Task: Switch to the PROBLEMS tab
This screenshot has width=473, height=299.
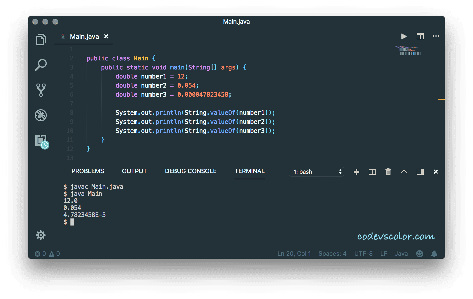Action: click(x=88, y=171)
